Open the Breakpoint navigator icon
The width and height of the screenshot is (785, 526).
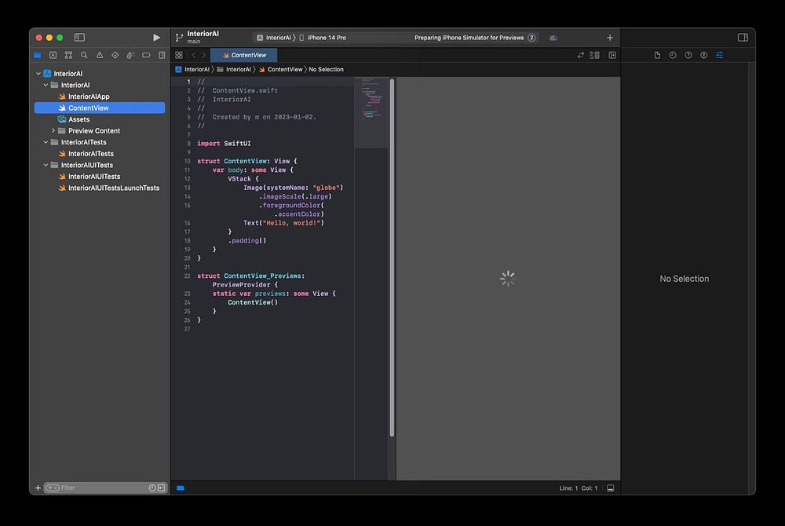[146, 56]
